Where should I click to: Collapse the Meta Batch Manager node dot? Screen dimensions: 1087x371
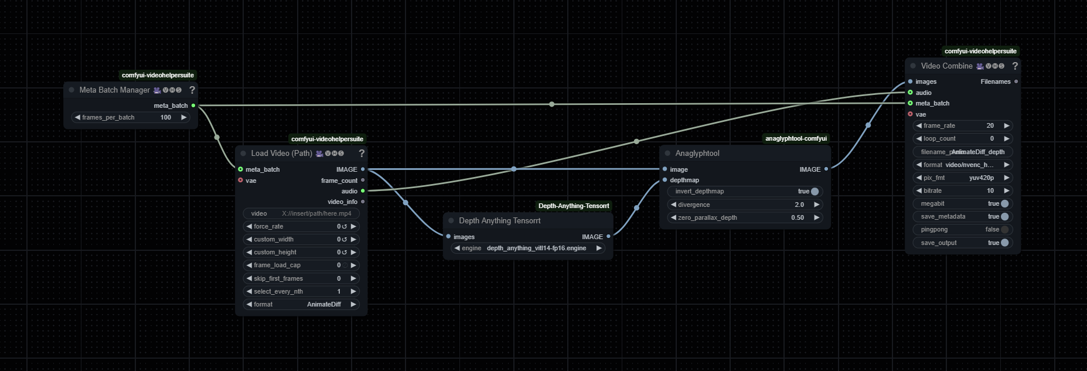[x=71, y=90]
